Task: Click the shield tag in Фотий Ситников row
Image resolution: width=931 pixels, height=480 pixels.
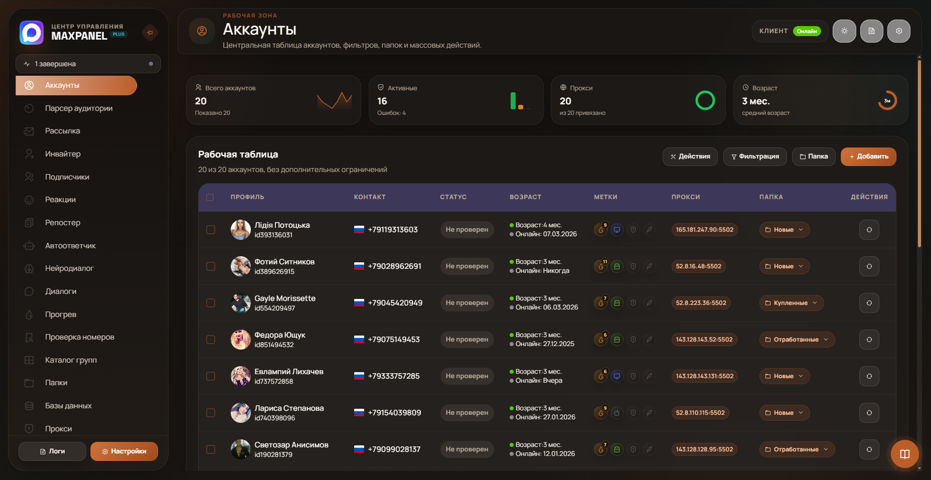Action: click(633, 266)
